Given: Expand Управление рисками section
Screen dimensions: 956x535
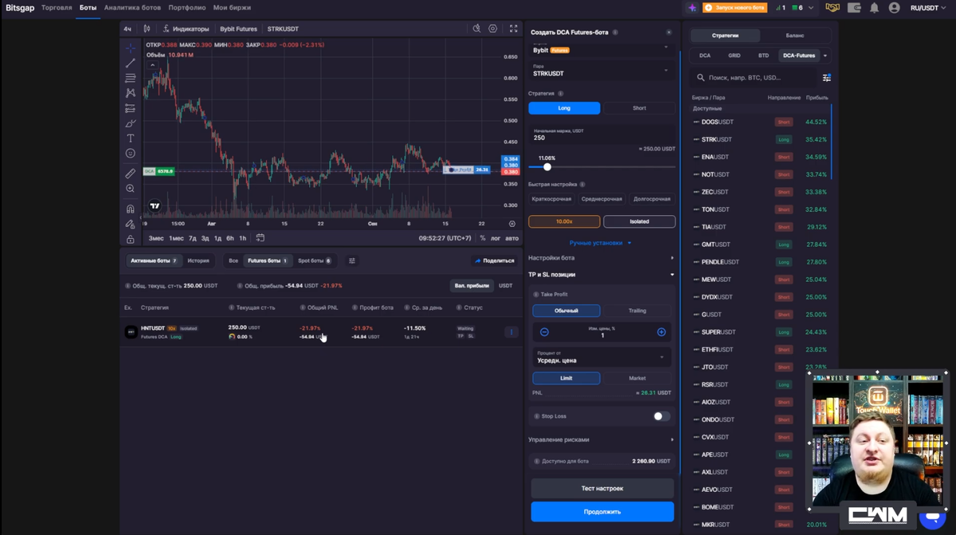Looking at the screenshot, I should click(601, 439).
